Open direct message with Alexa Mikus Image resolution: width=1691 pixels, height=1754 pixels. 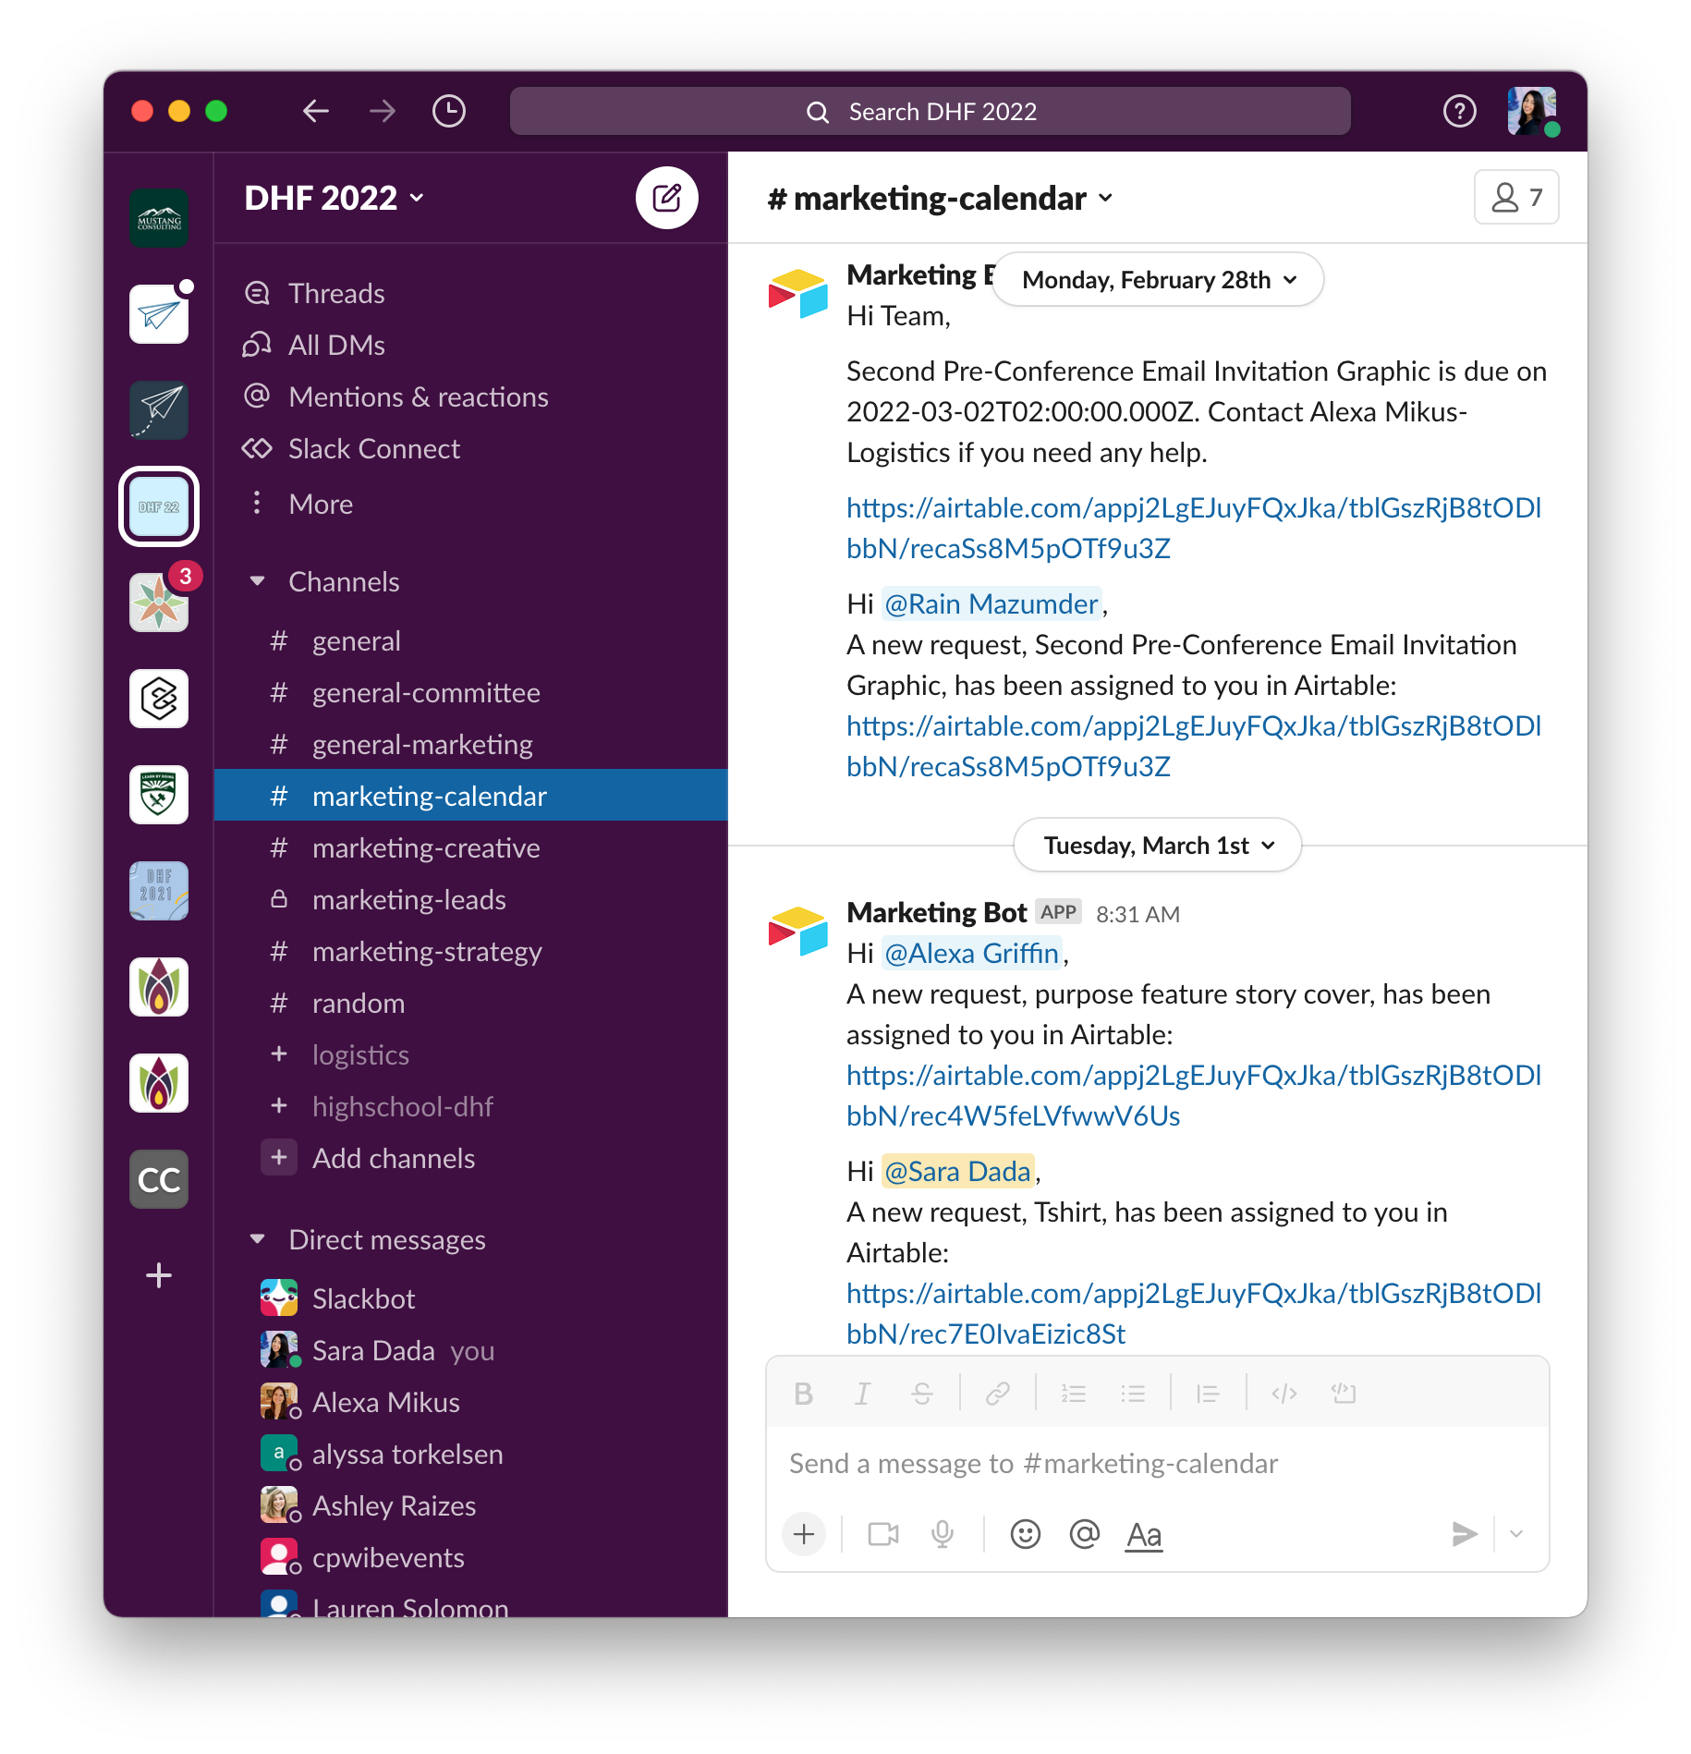tap(470, 1402)
